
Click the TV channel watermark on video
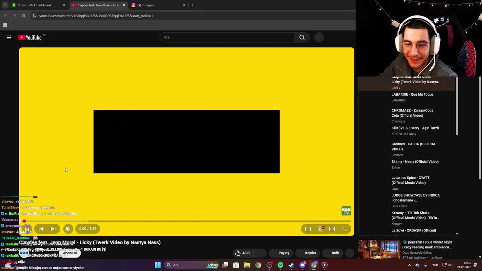point(346,211)
